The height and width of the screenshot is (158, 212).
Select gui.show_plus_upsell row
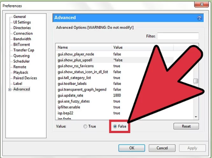point(114,60)
